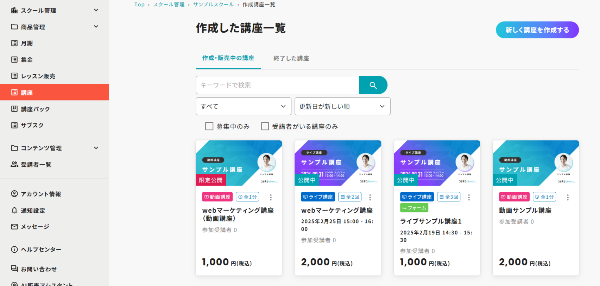Open 限定公開 webマーケティング講座 thumbnail
The image size is (600, 286).
point(239,163)
